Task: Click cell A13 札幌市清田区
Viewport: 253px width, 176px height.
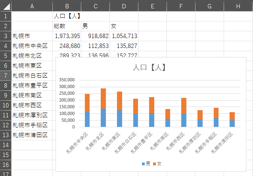Action: [x=32, y=135]
